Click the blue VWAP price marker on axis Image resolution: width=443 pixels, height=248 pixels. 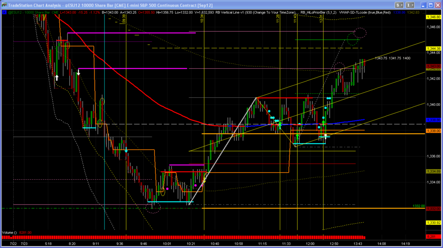[433, 120]
